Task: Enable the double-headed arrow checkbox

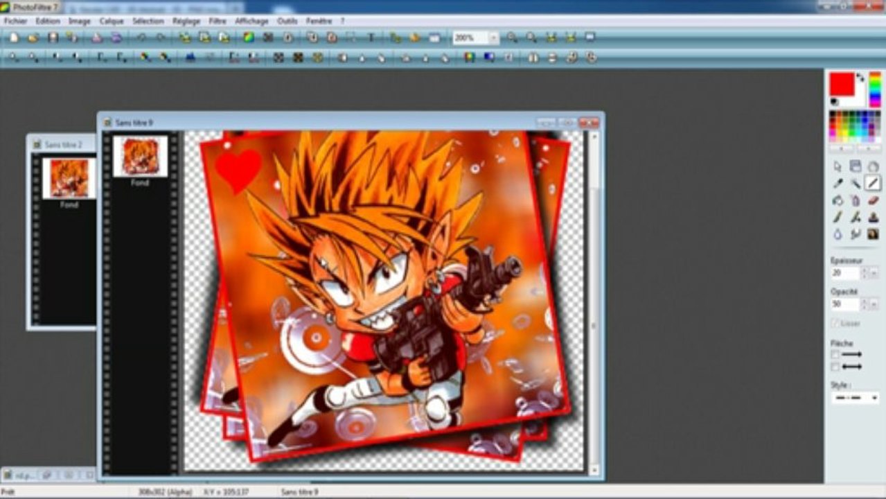Action: tap(835, 367)
